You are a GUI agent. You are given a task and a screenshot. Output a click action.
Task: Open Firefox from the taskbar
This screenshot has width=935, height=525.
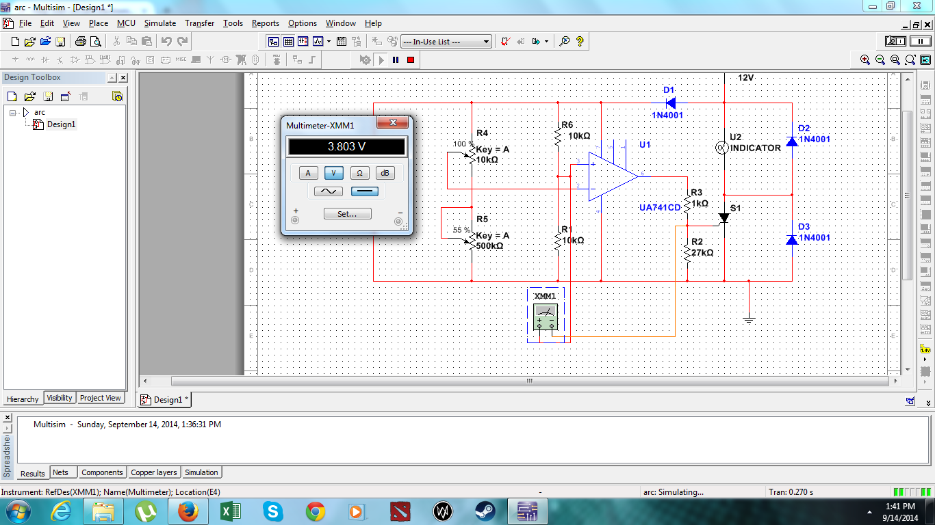pyautogui.click(x=188, y=511)
